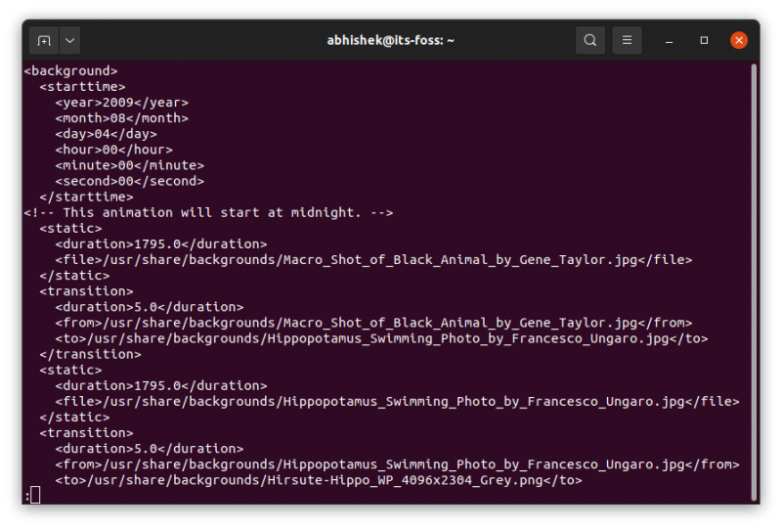782x529 pixels.
Task: Click the <background> line
Action: pos(70,70)
